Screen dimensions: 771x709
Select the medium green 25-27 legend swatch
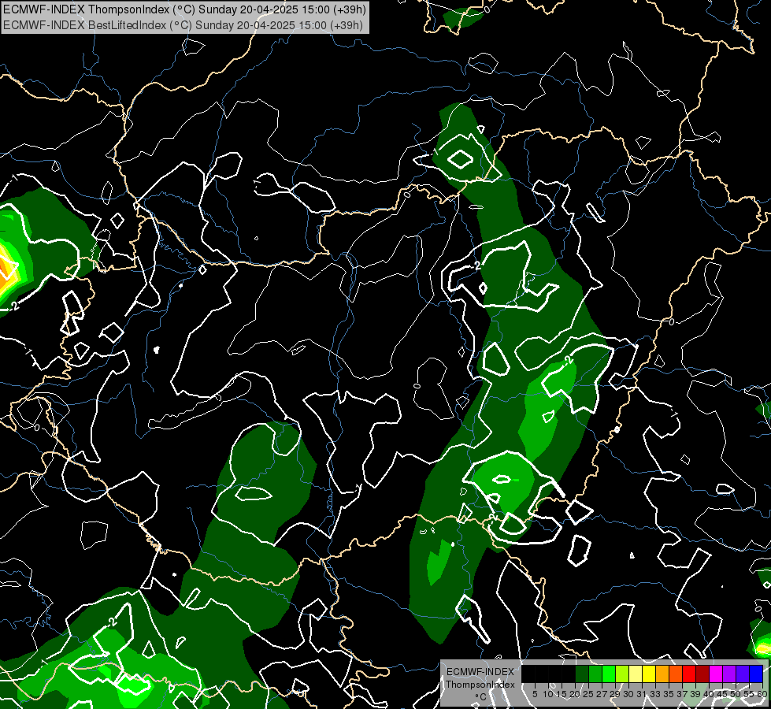tap(595, 674)
